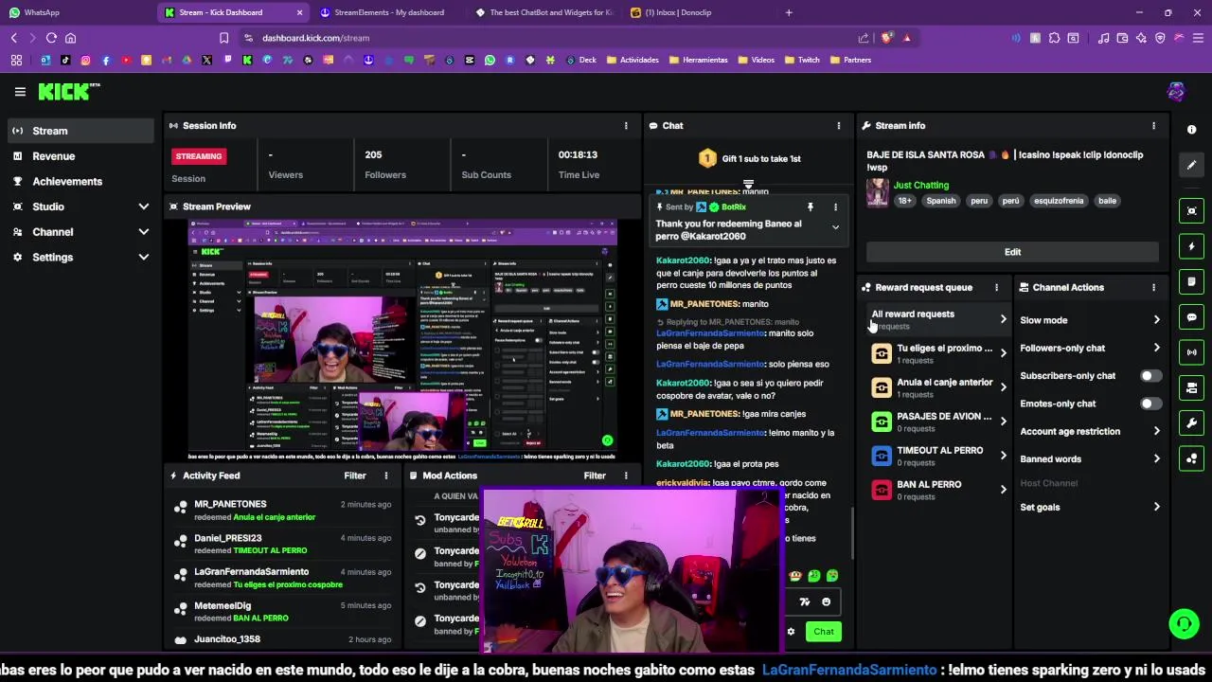
Task: Click the rewards dots widget icon in the sidebar
Action: tap(1191, 458)
